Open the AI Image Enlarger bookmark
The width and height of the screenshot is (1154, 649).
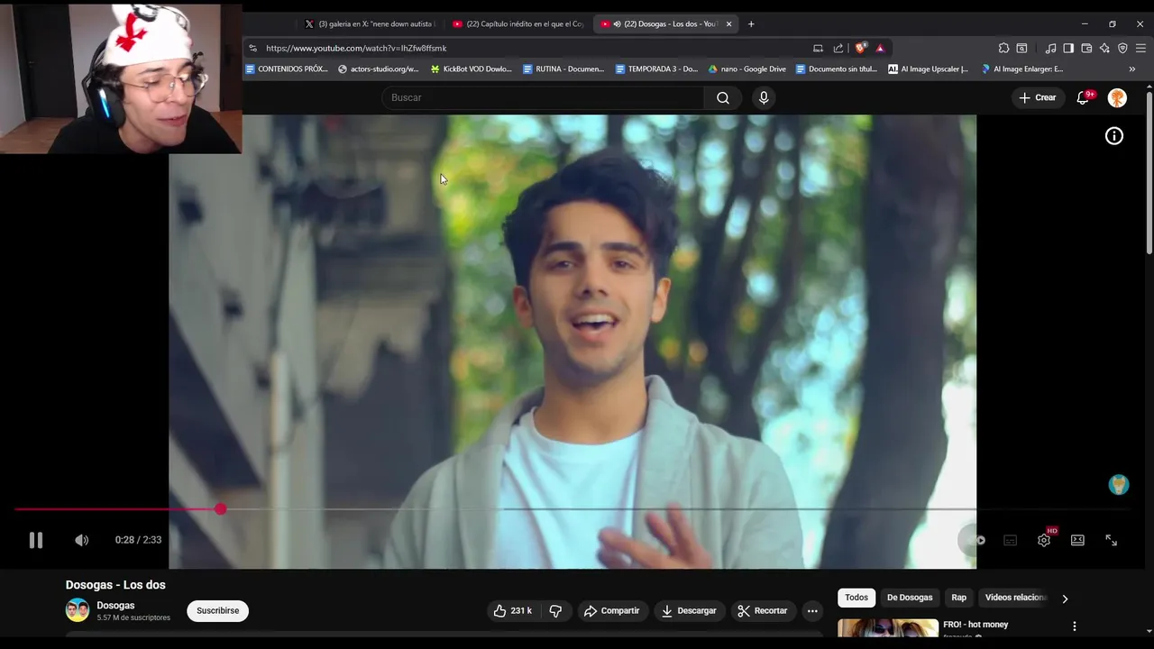[x=1022, y=69]
